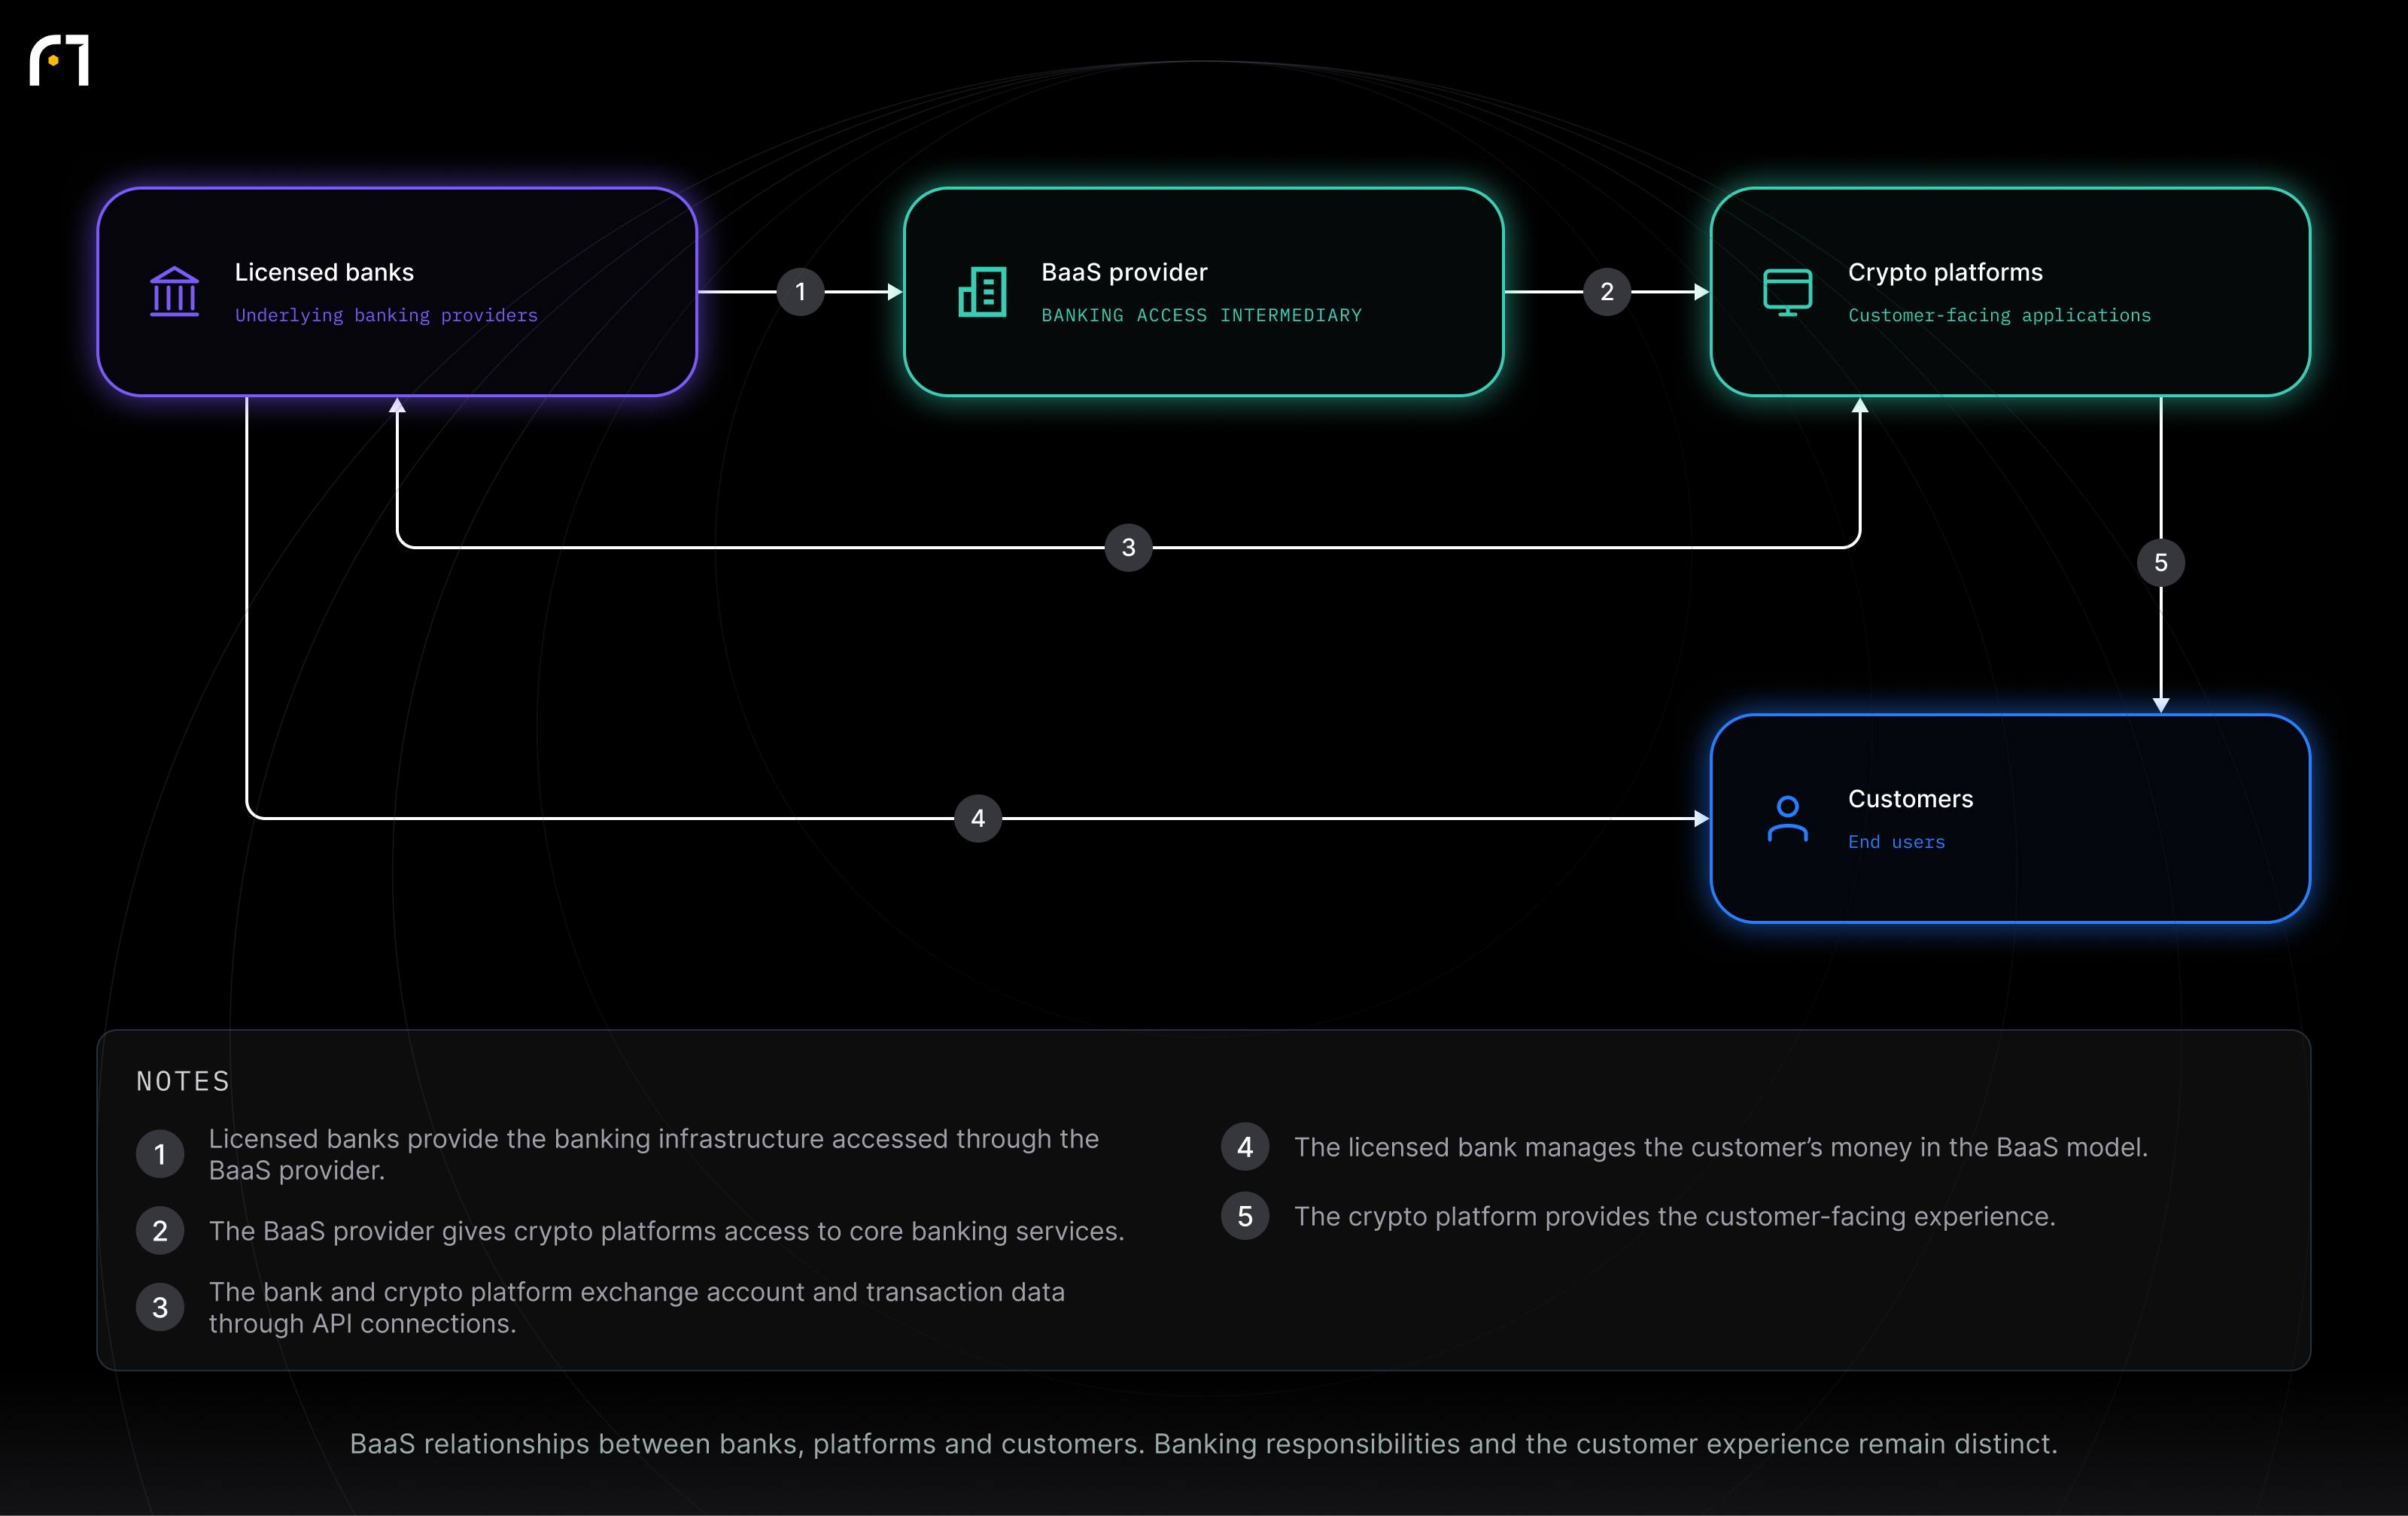Image resolution: width=2408 pixels, height=1516 pixels.
Task: Click the monitor icon in Crypto platforms
Action: 1787,292
